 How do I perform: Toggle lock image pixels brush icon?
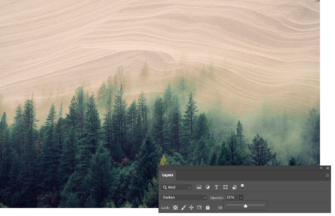coord(183,207)
